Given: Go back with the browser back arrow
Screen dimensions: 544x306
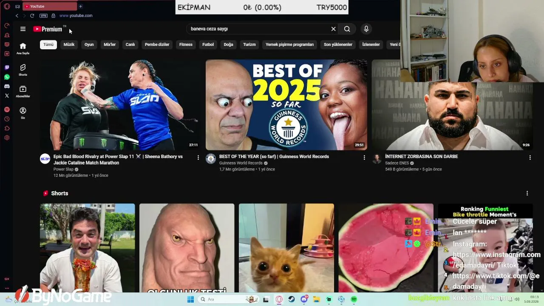Looking at the screenshot, I should tap(17, 16).
